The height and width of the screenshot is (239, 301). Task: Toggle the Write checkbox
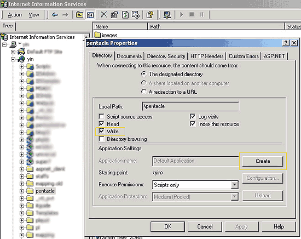tap(101, 131)
